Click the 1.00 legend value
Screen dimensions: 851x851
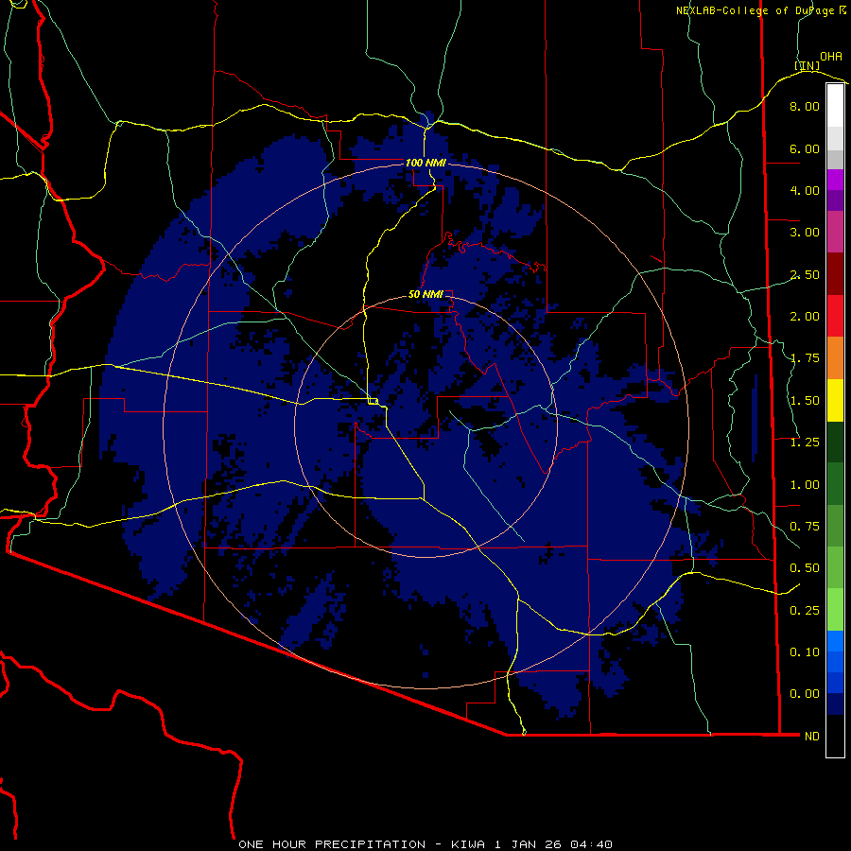[805, 485]
